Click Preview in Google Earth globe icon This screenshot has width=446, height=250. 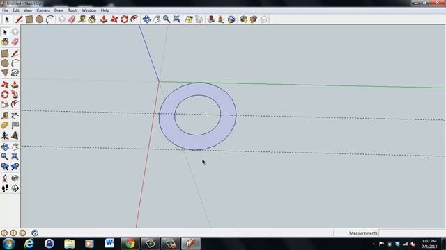[x=231, y=19]
